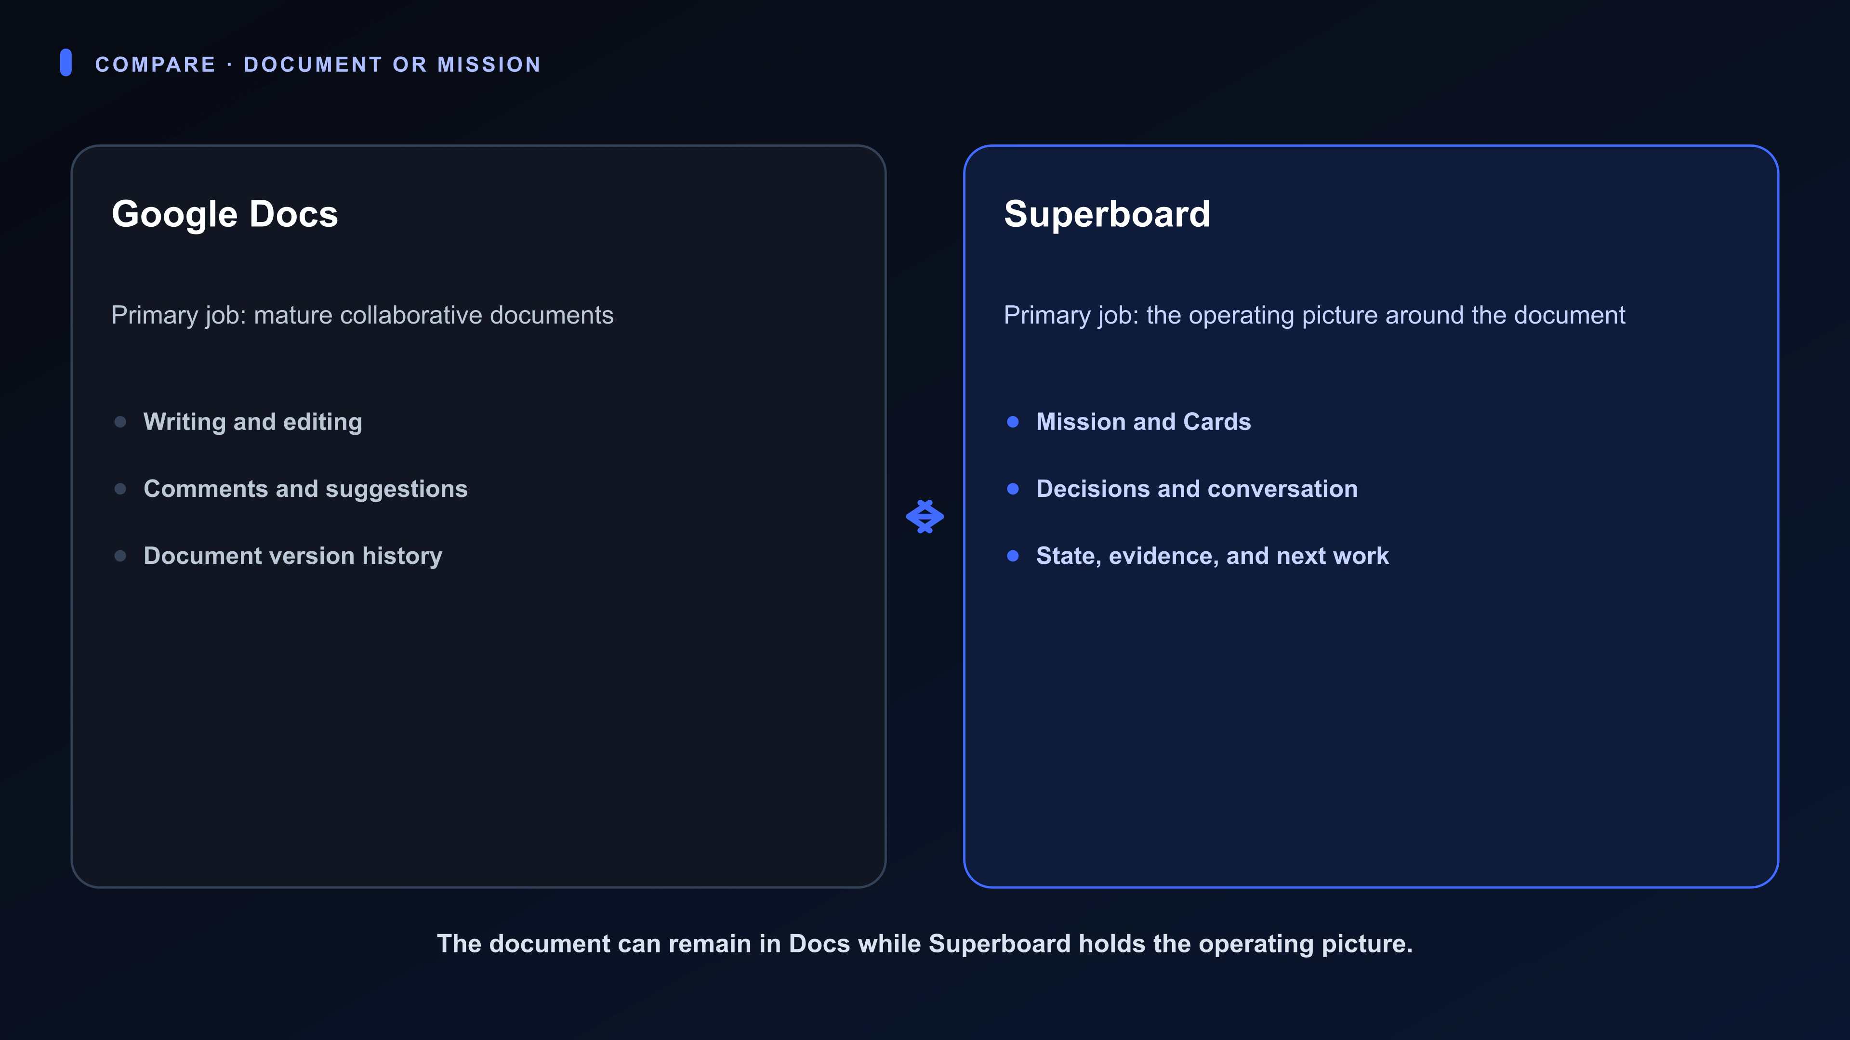Image resolution: width=1850 pixels, height=1040 pixels.
Task: Click the blue pill marker beside COMPARE
Action: point(66,63)
